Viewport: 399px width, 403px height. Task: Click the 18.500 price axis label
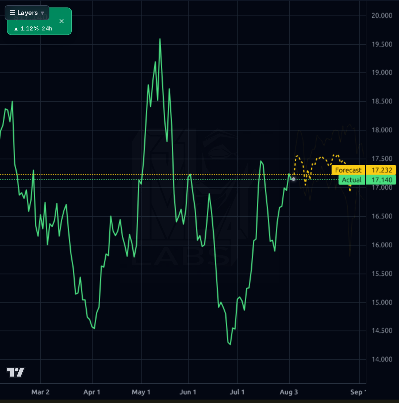[382, 101]
